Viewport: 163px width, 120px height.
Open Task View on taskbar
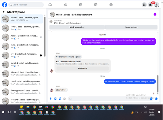point(15,112)
